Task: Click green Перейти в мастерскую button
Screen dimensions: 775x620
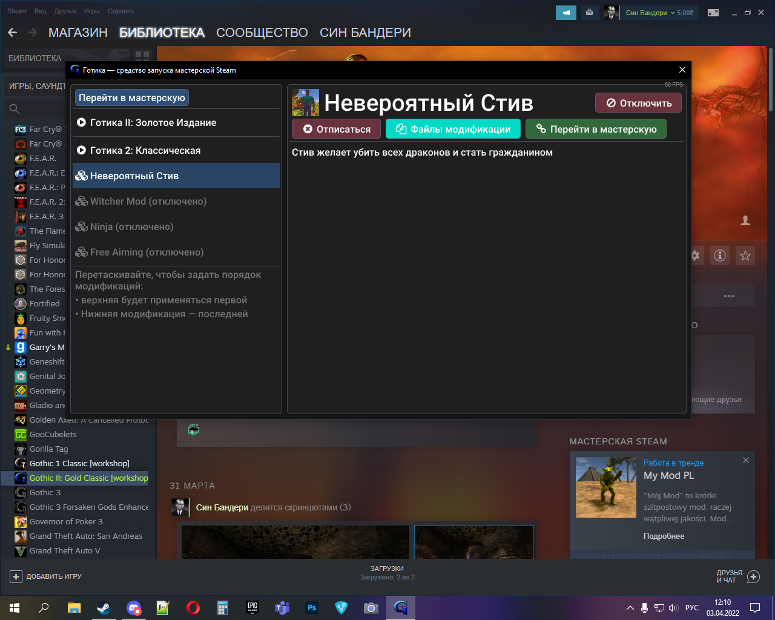Action: coord(596,129)
